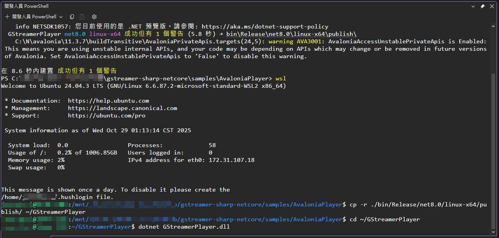Click the Copy icon in terminal toolbar
Image resolution: width=499 pixels, height=238 pixels.
point(72,17)
